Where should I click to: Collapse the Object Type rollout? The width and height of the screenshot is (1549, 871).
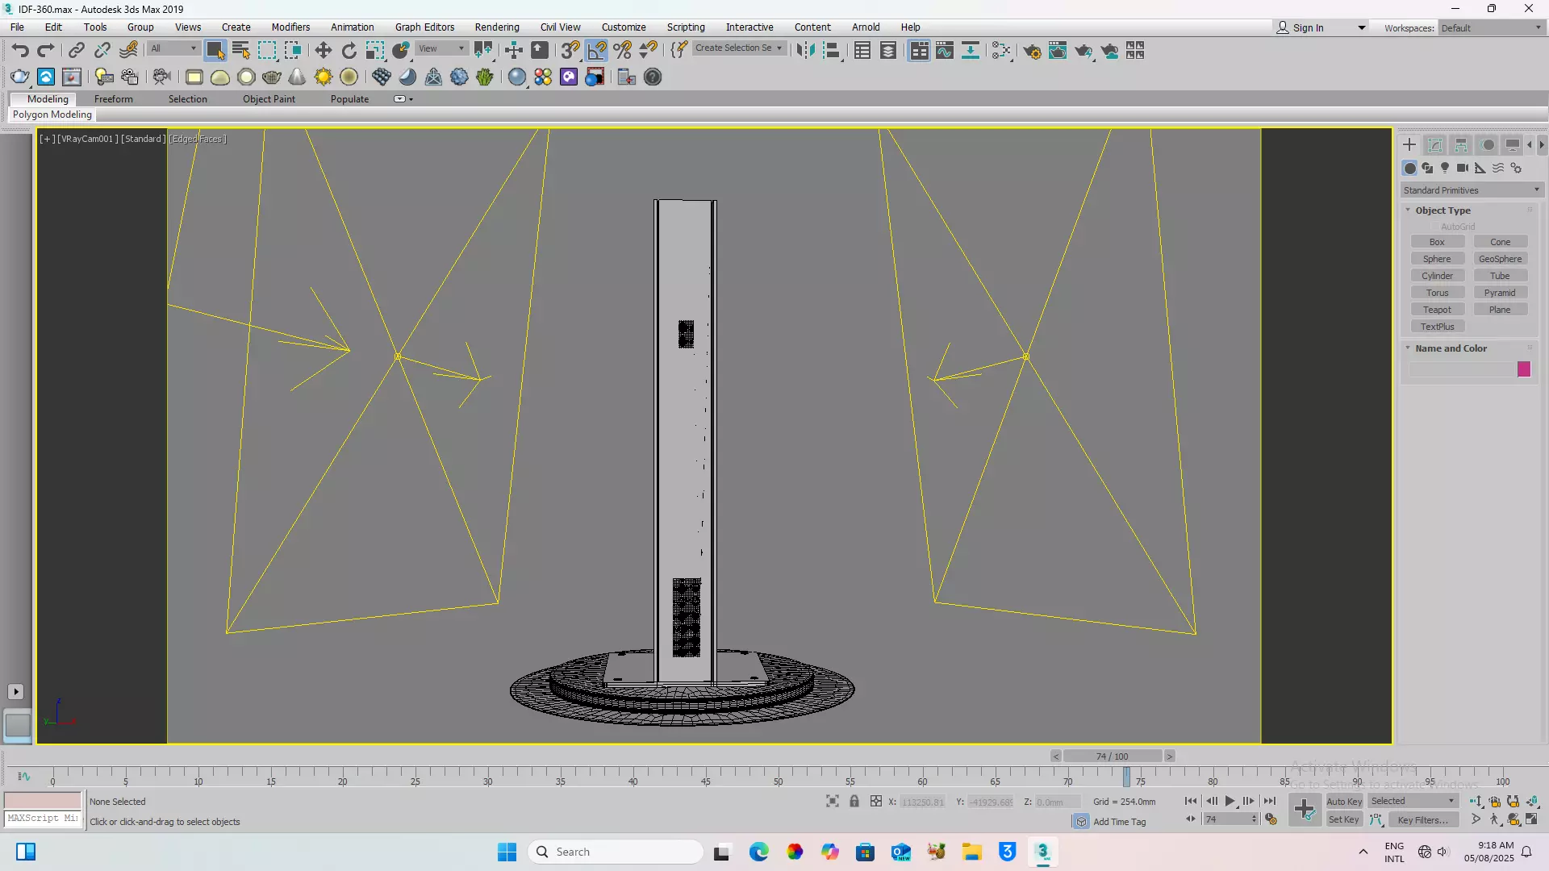(1443, 210)
